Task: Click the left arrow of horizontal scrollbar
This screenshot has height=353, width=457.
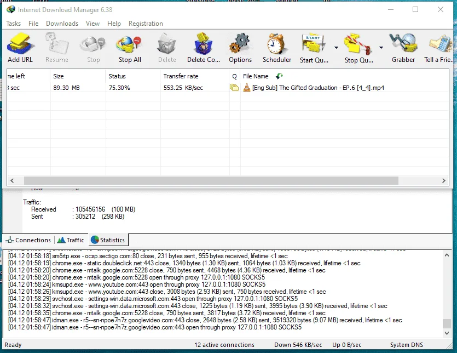Action: (12, 181)
